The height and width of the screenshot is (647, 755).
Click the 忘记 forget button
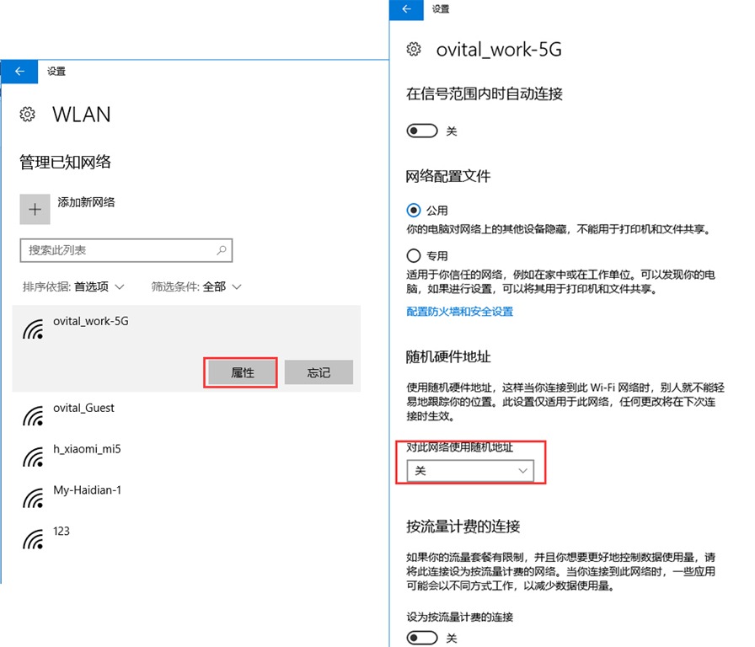[x=319, y=372]
